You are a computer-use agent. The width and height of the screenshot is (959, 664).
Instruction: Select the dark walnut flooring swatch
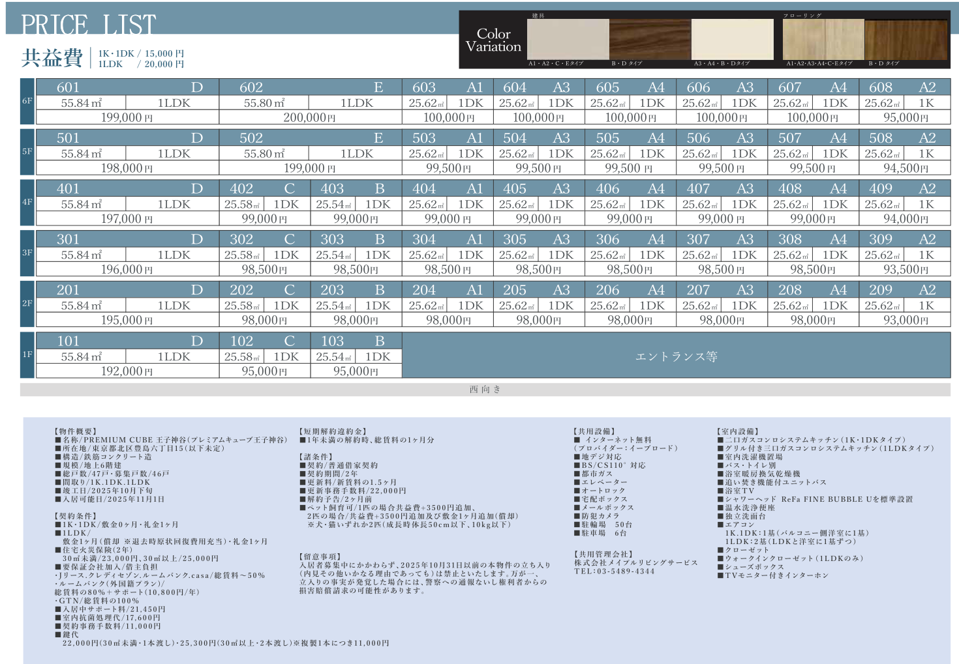[x=906, y=39]
